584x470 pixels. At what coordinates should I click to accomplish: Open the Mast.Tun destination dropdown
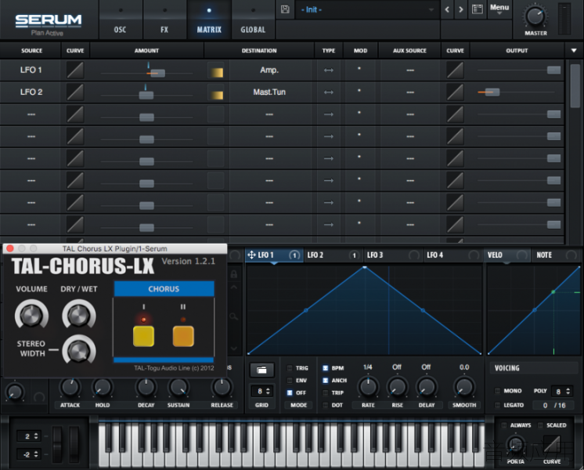point(269,92)
